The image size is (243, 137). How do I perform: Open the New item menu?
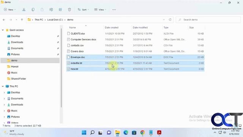pyautogui.click(x=10, y=10)
